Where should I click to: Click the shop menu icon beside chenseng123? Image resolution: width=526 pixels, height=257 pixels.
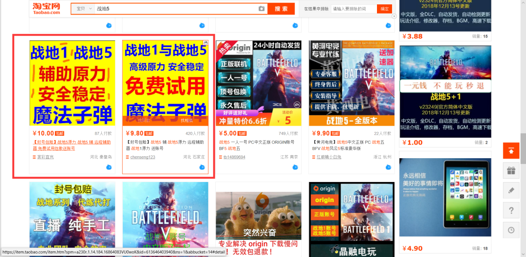coord(127,157)
